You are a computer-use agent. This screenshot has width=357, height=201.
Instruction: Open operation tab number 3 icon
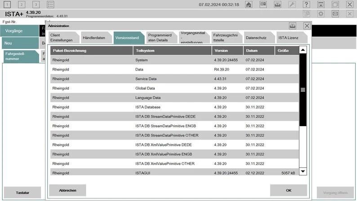pos(36,4)
